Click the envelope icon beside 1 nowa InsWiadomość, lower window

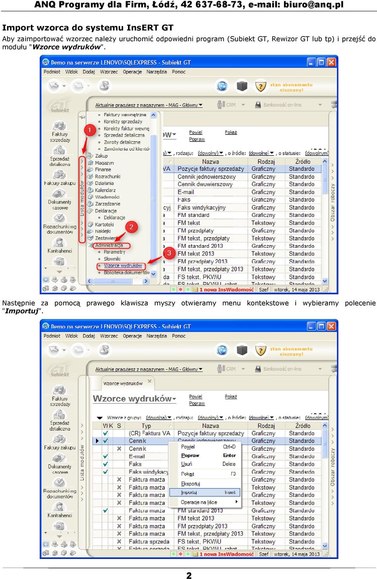[x=195, y=554]
